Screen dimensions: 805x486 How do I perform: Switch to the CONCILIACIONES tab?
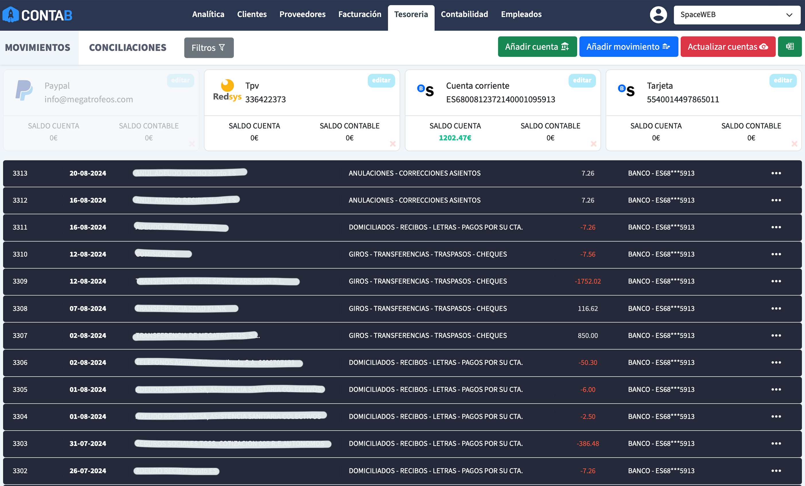[127, 48]
